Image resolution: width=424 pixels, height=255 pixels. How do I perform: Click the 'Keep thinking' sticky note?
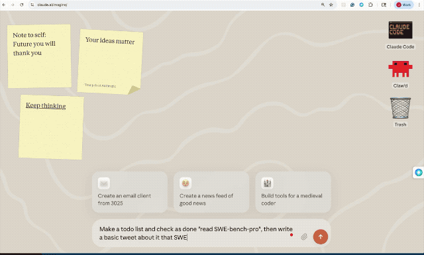pyautogui.click(x=51, y=127)
